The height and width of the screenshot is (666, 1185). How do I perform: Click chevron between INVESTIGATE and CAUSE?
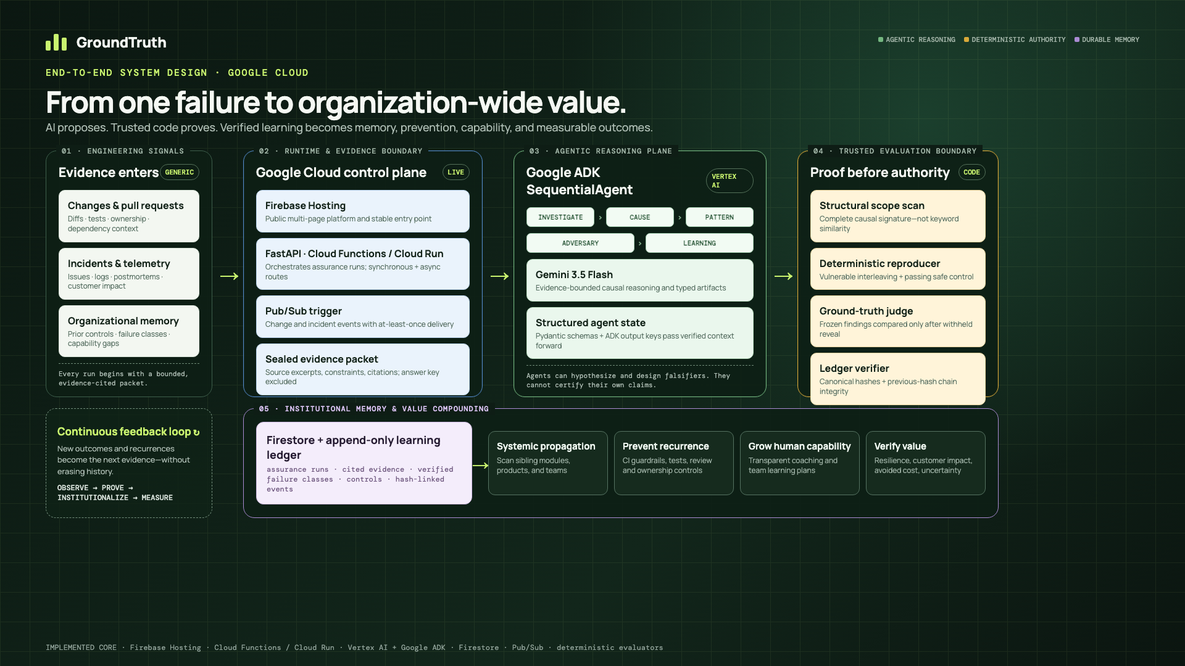click(600, 218)
